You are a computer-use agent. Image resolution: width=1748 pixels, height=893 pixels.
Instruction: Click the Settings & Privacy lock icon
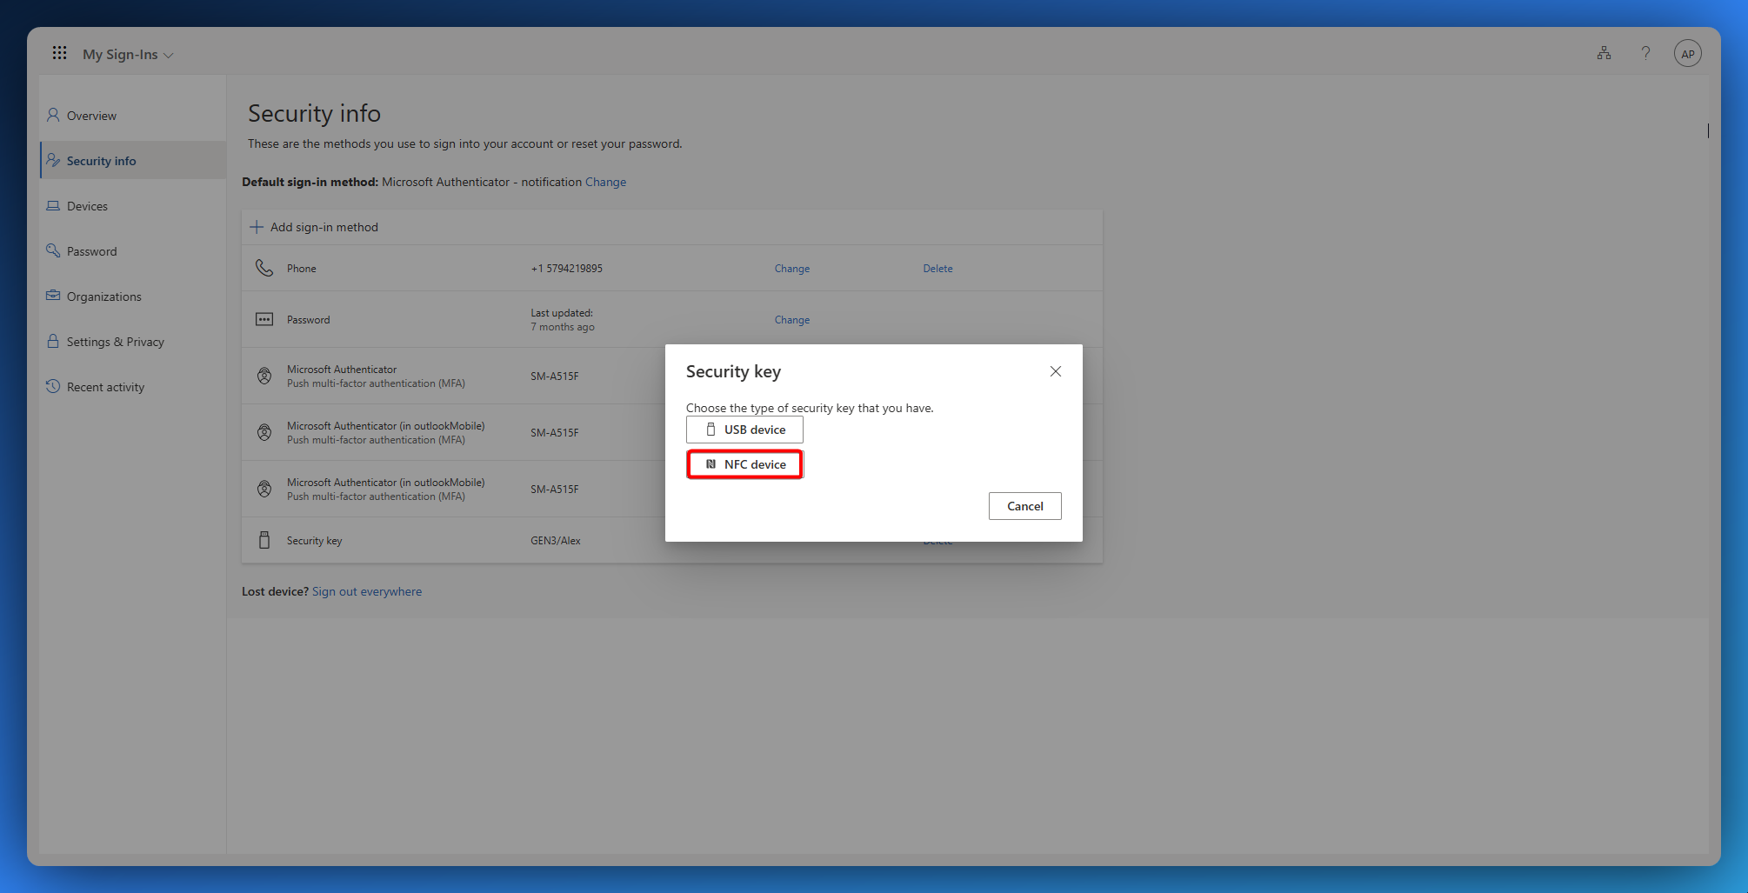coord(53,341)
